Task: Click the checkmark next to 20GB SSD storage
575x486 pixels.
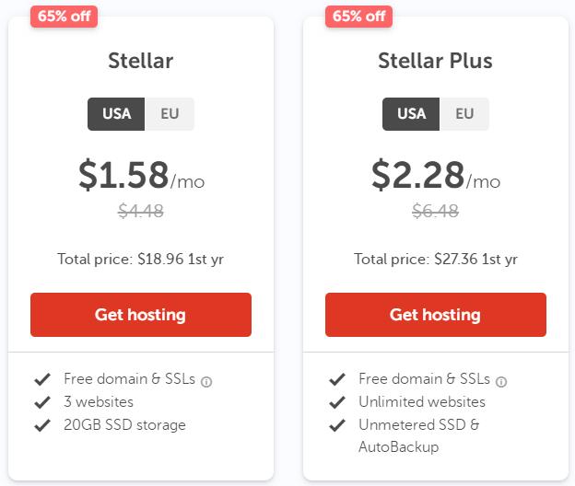Action: (x=41, y=425)
